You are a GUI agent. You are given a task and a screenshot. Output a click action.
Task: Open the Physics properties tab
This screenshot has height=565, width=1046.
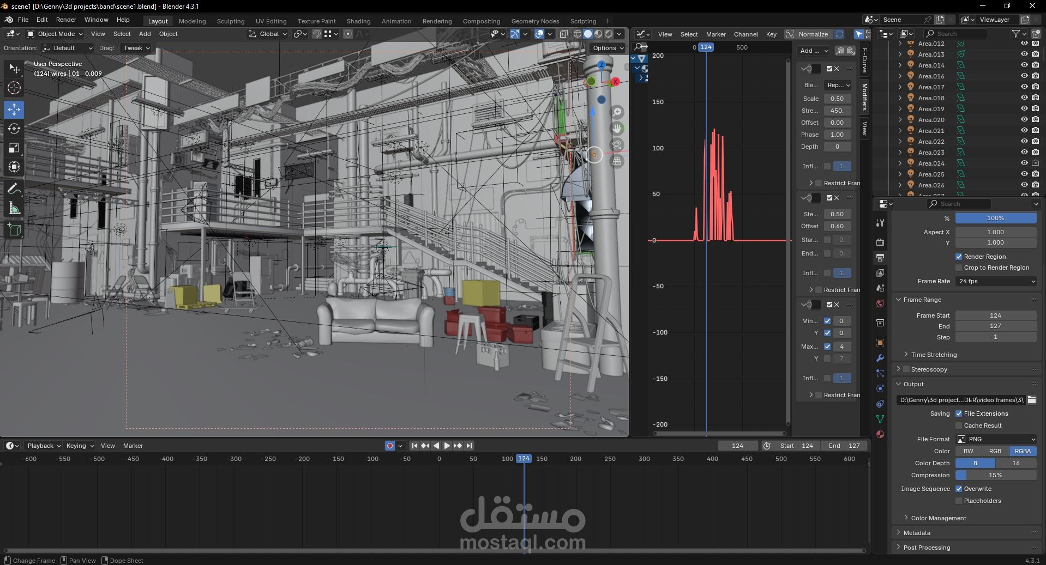click(x=880, y=388)
